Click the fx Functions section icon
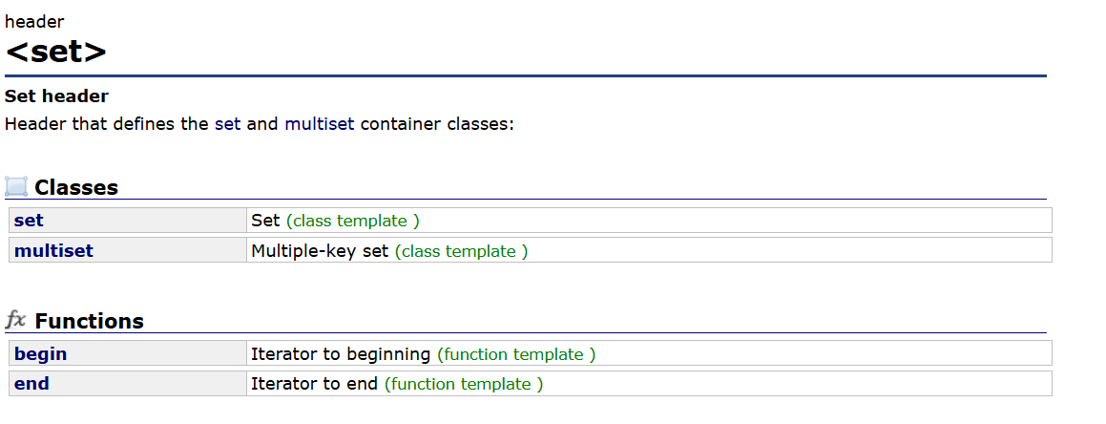This screenshot has height=424, width=1106. click(x=16, y=320)
